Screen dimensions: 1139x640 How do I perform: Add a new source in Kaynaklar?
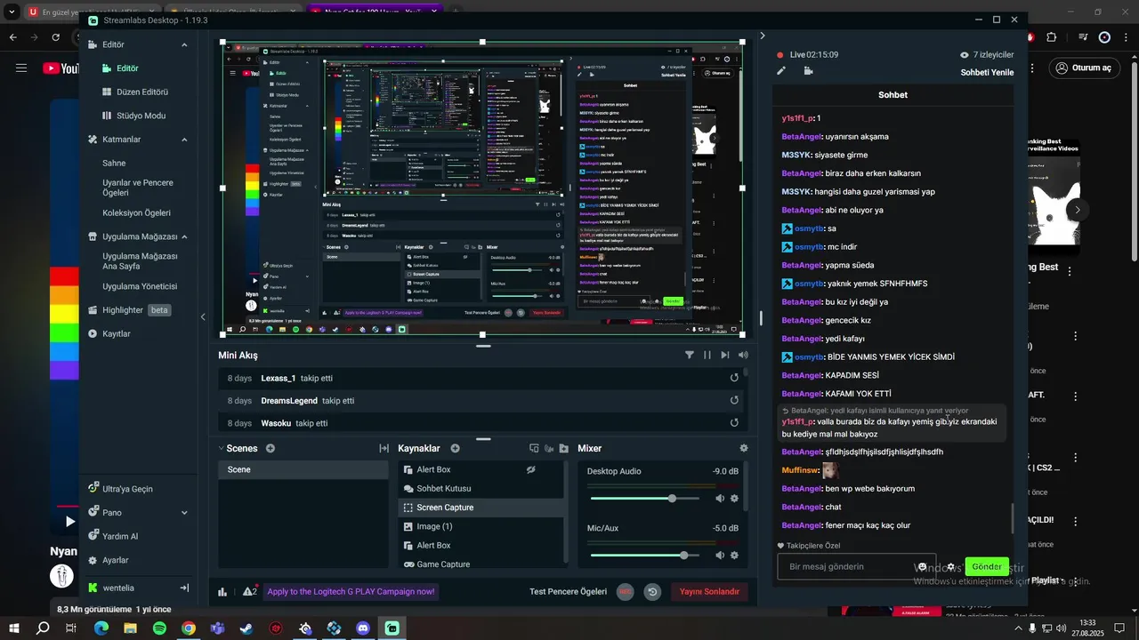455,448
